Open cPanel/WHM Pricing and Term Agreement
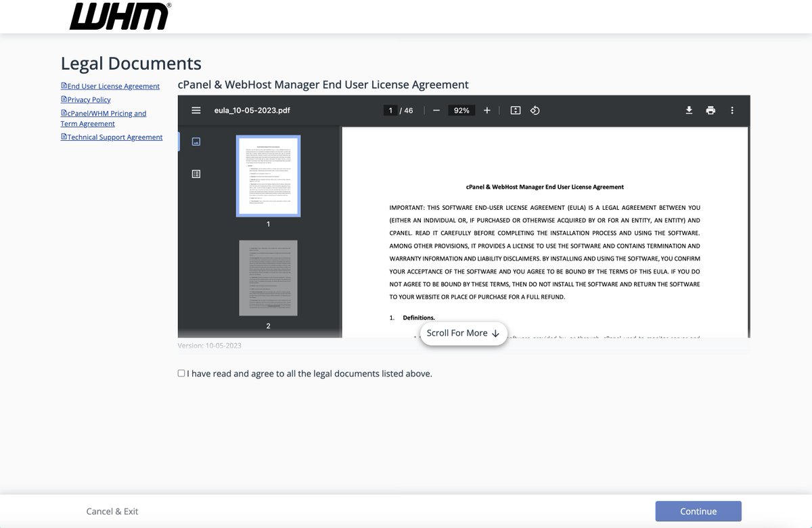This screenshot has width=812, height=528. pyautogui.click(x=104, y=118)
